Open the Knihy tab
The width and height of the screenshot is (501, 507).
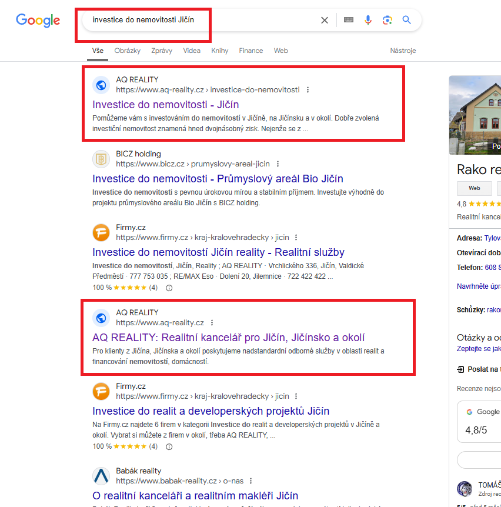click(x=220, y=51)
